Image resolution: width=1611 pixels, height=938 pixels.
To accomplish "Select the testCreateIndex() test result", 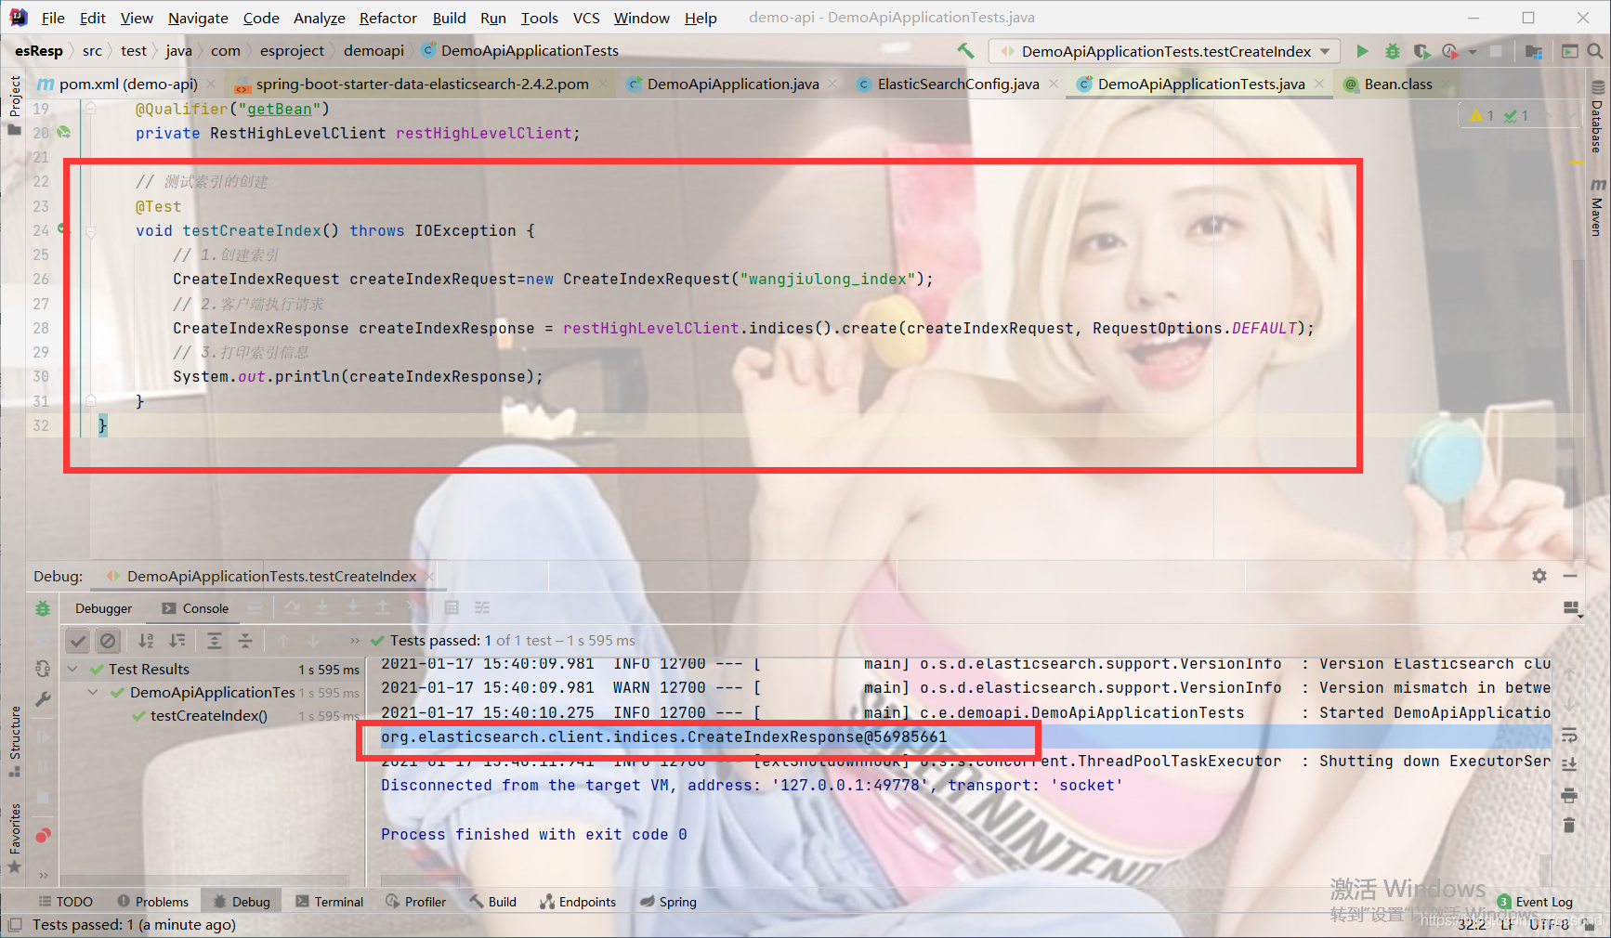I will pos(209,716).
